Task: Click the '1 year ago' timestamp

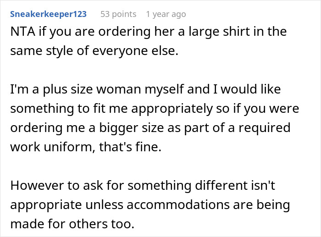Action: coord(166,14)
